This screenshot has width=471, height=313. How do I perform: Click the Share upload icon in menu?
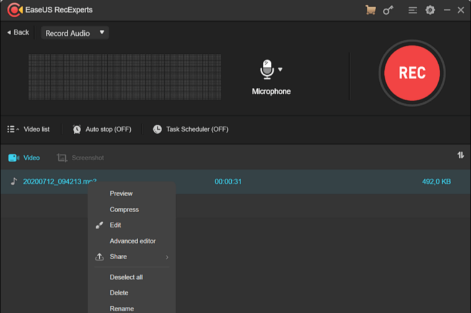[99, 257]
